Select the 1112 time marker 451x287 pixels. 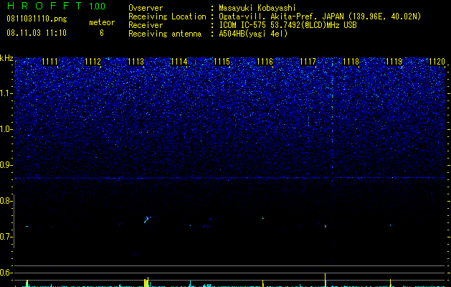(x=93, y=62)
